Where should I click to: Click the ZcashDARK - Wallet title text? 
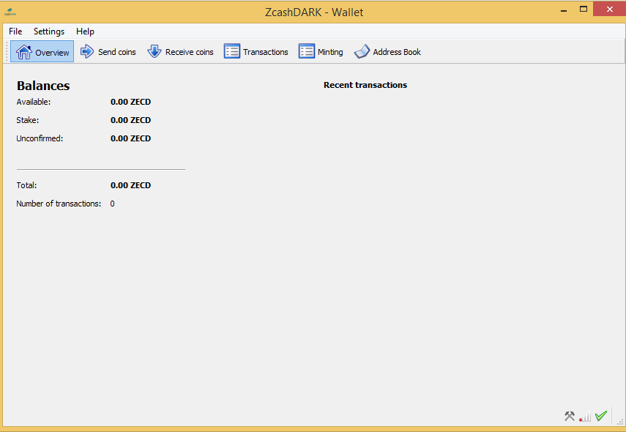click(x=314, y=12)
